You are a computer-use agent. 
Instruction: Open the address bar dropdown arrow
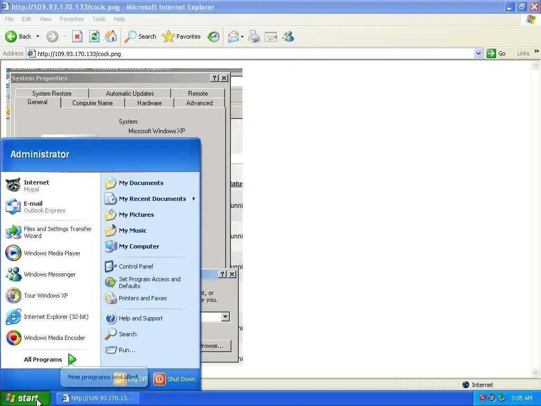pyautogui.click(x=478, y=53)
